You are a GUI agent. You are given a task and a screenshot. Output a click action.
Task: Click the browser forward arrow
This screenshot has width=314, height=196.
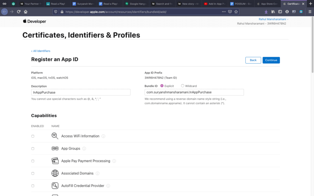[x=12, y=12]
